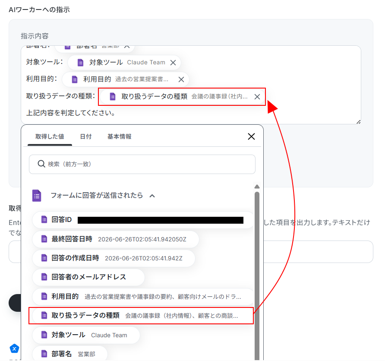Viewport: 385px width, 361px height.
Task: Insert the 回答の作成日時 value
Action: click(114, 258)
